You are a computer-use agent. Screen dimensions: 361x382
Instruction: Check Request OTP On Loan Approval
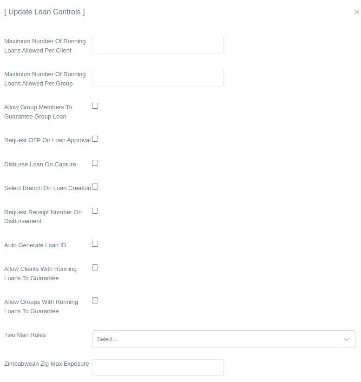[95, 139]
